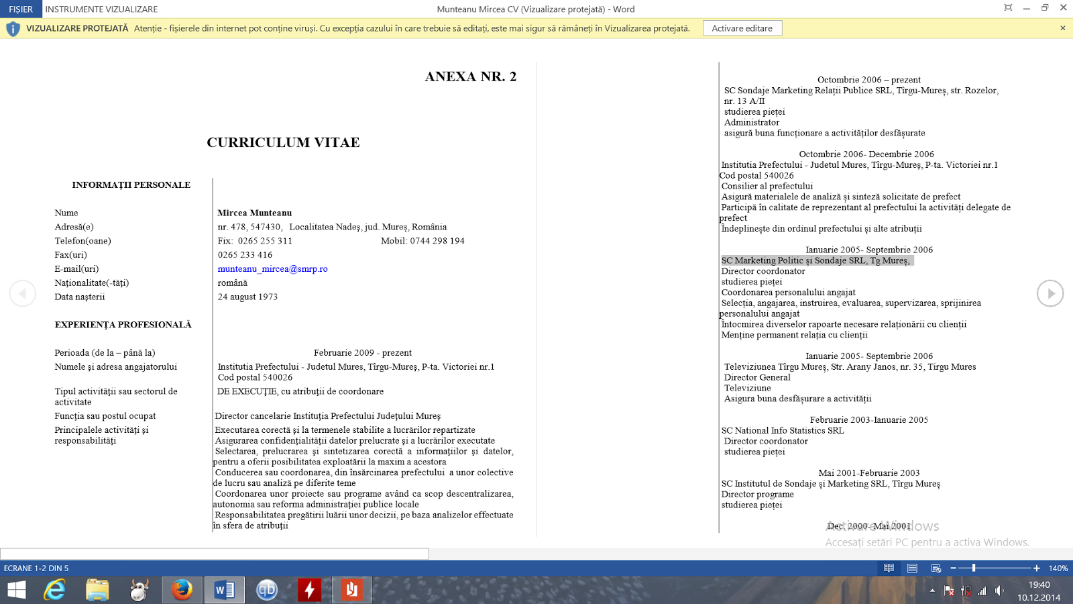Viewport: 1073px width, 604px height.
Task: Select Read Mode in the status bar
Action: tap(888, 568)
